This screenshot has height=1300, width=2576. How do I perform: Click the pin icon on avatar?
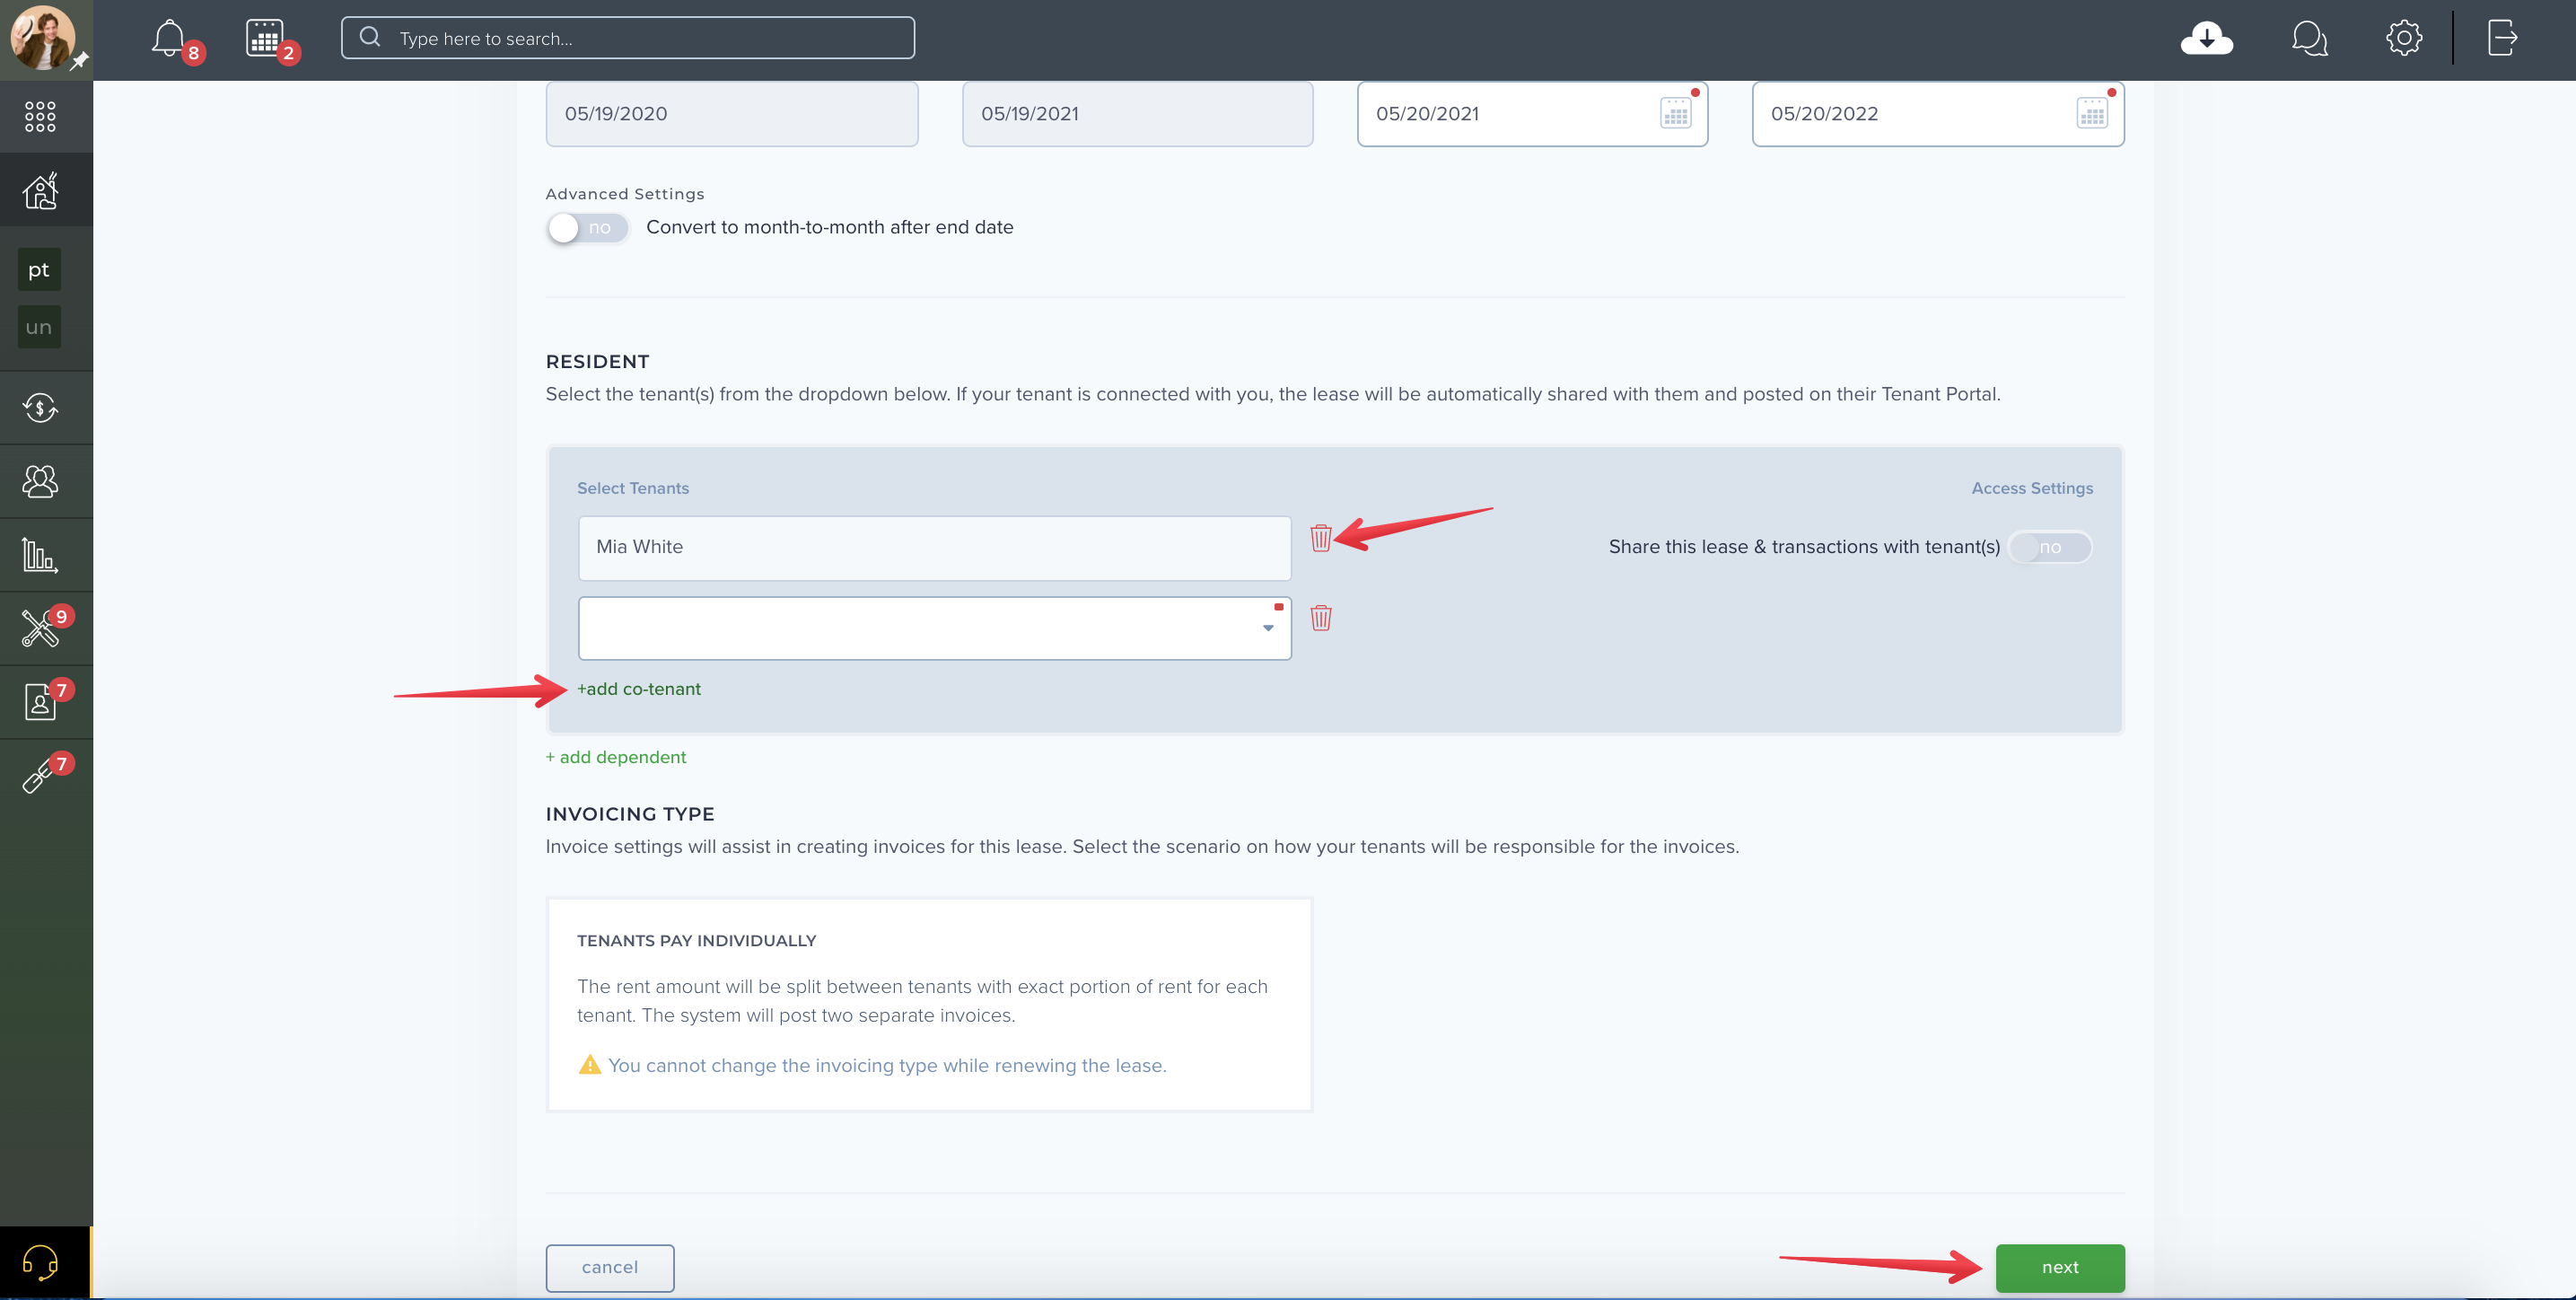79,61
